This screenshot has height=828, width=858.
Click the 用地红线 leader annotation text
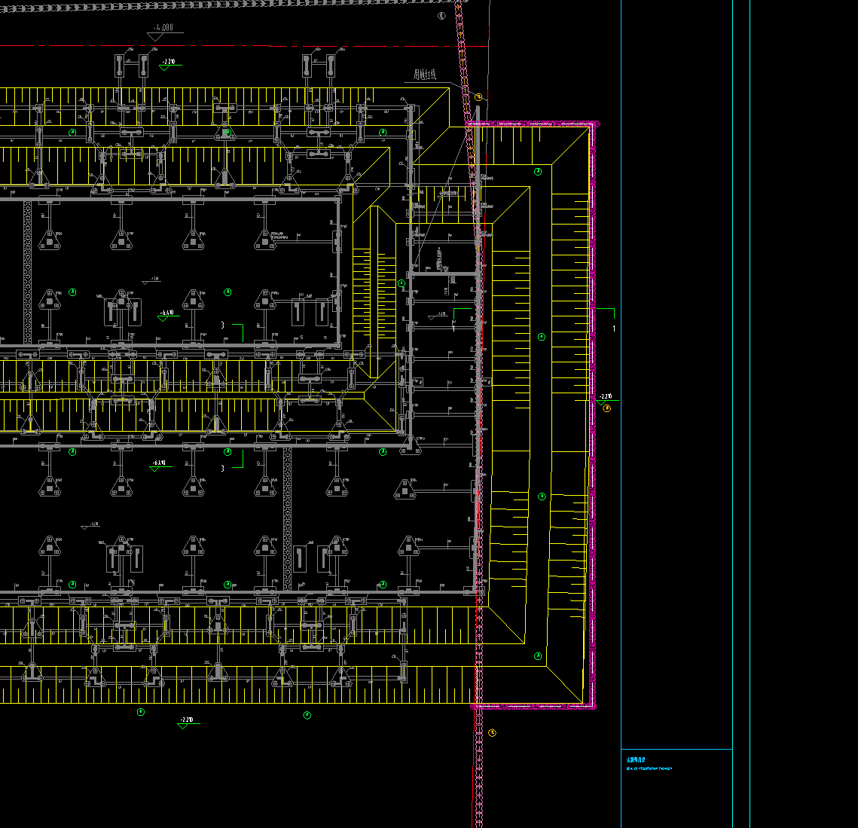[x=425, y=75]
